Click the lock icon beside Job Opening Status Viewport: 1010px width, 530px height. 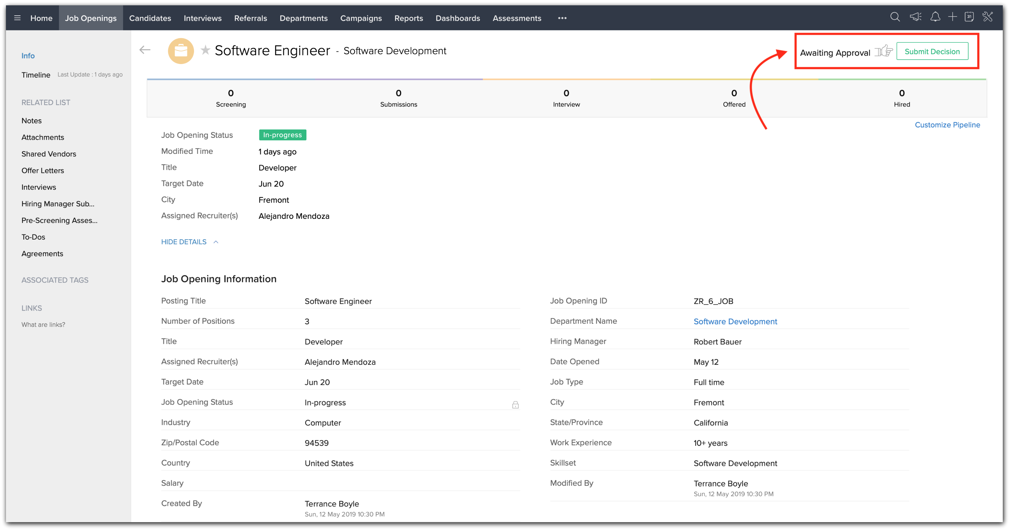click(x=515, y=404)
